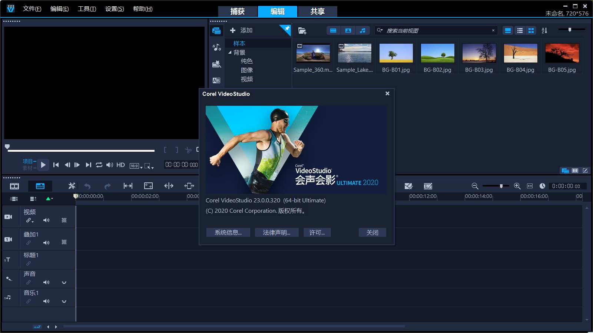This screenshot has width=593, height=333.
Task: Click the import media files folder icon
Action: (x=302, y=31)
